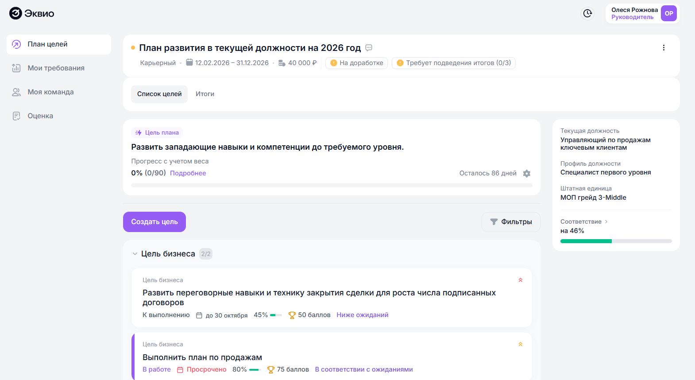695x380 pixels.
Task: Open the three-dot plan options menu
Action: click(x=664, y=48)
